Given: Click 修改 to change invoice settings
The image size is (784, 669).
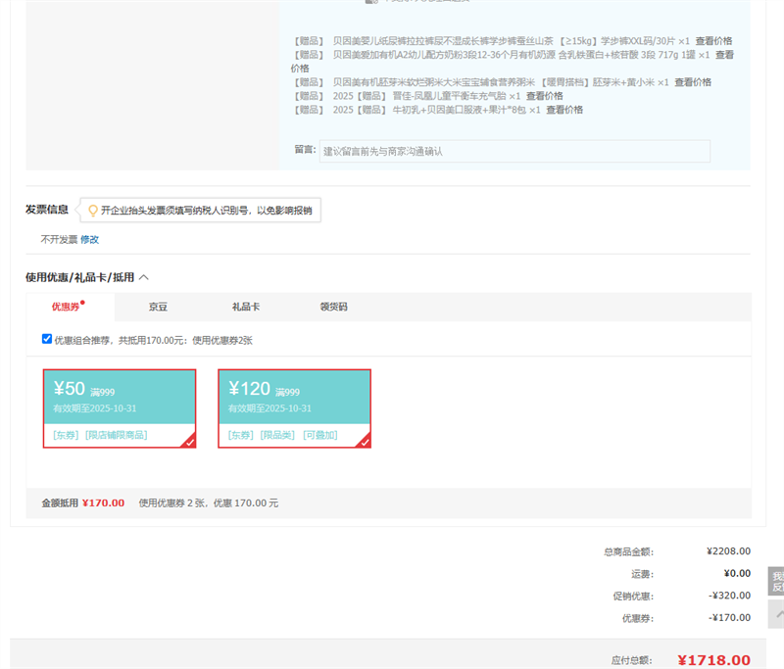Looking at the screenshot, I should click(x=89, y=239).
